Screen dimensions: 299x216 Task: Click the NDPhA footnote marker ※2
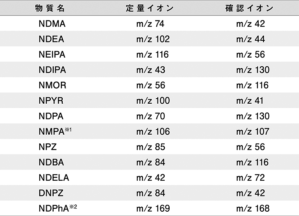pyautogui.click(x=73, y=207)
